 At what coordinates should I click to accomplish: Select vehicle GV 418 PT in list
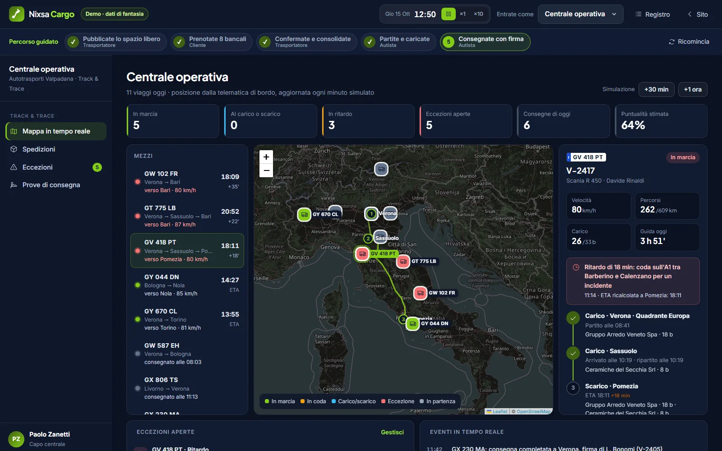tap(187, 250)
